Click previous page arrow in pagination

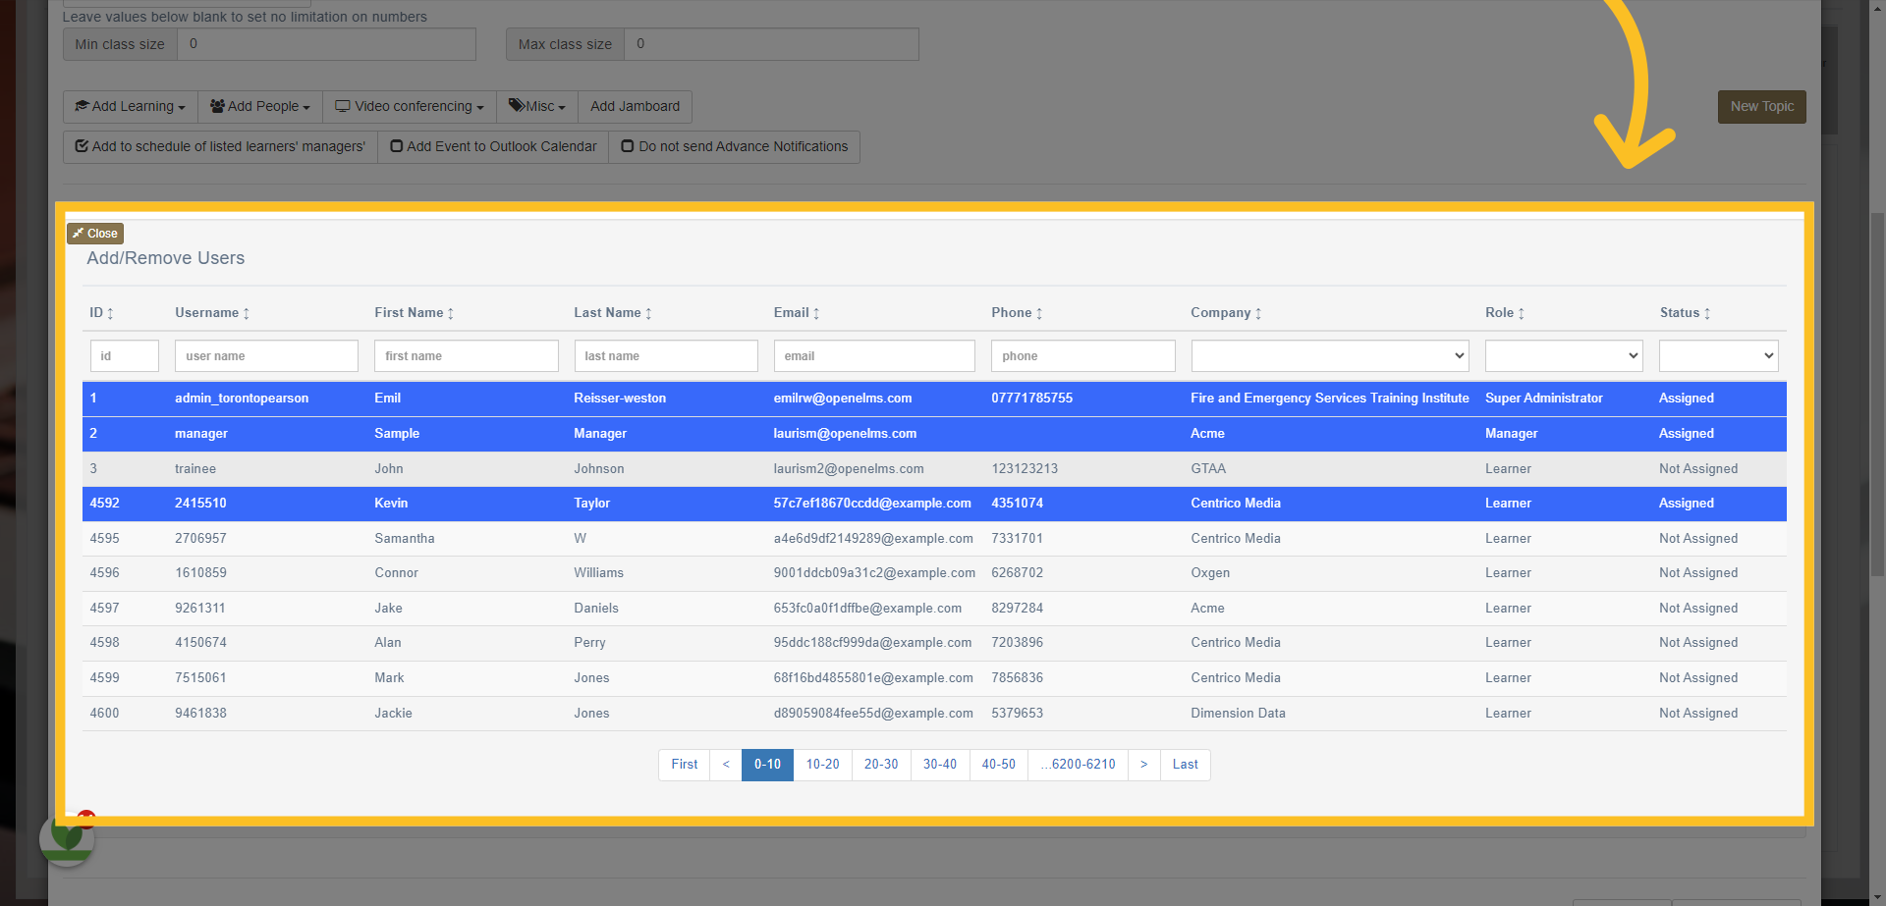click(726, 765)
